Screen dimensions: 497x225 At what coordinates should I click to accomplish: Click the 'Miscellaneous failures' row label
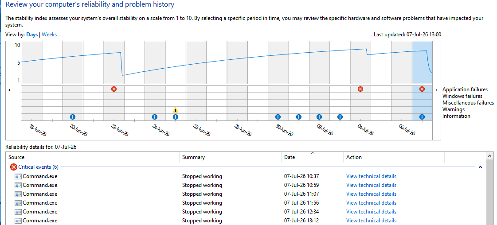468,103
